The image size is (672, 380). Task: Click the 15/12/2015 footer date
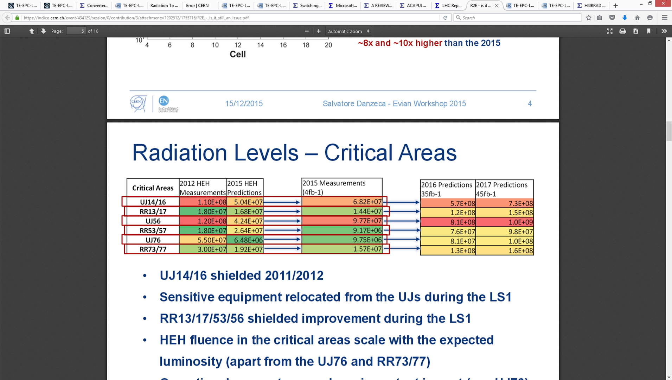click(x=244, y=103)
